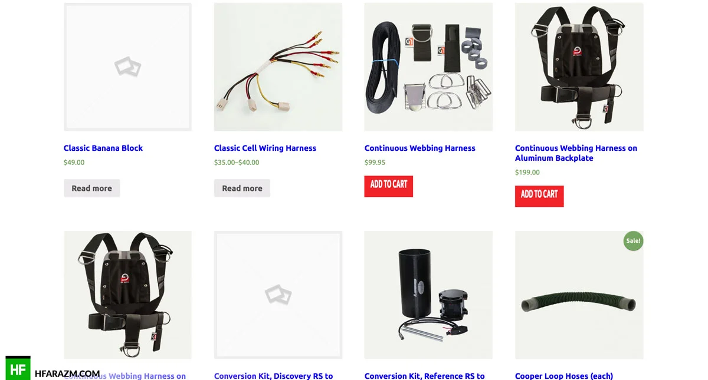The image size is (708, 380).
Task: Click the Aluminum Backplate harness product image
Action: tap(579, 67)
